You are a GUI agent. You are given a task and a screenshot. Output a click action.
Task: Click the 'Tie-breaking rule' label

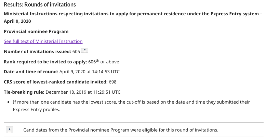[x=24, y=92]
